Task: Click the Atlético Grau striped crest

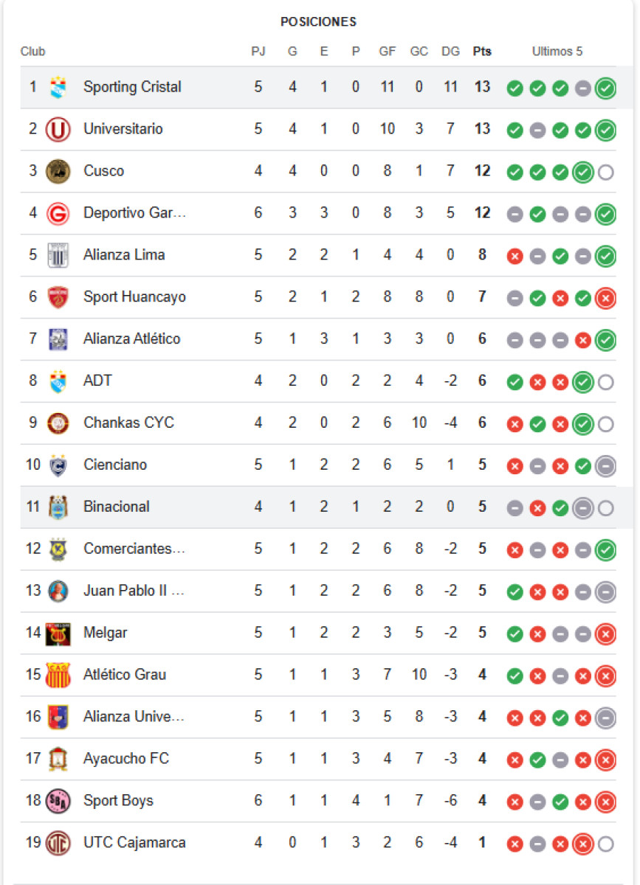Action: point(58,675)
